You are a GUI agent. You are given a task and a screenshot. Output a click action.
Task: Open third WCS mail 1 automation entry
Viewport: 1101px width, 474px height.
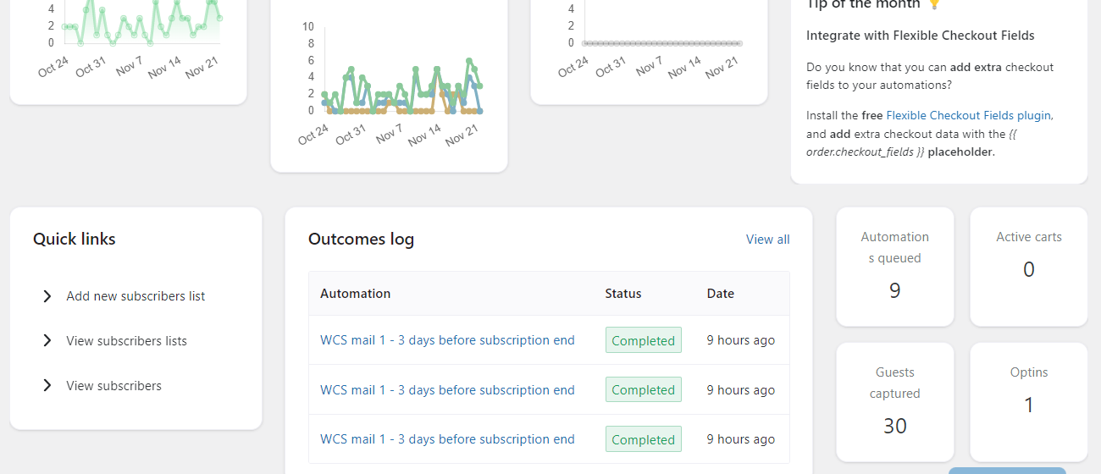[x=447, y=439]
